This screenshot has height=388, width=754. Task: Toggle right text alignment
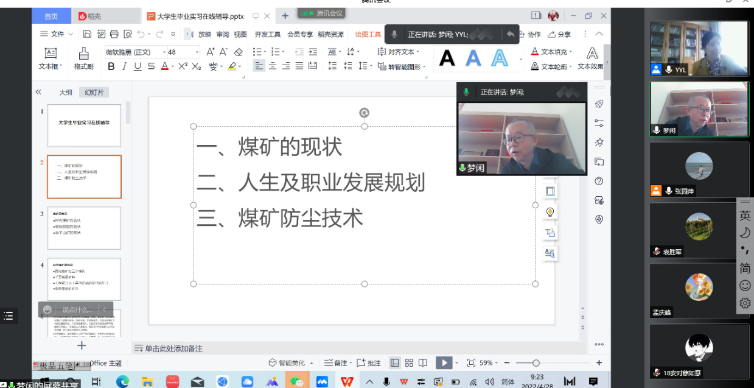[286, 66]
